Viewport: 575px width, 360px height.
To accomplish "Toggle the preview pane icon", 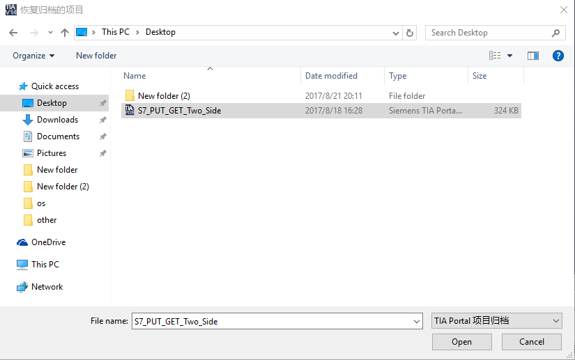I will (533, 56).
